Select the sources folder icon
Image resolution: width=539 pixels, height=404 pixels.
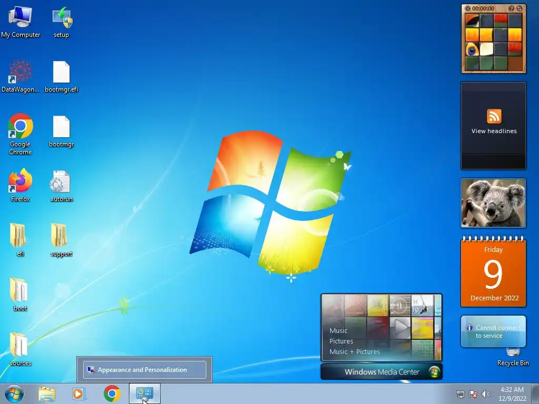click(20, 349)
